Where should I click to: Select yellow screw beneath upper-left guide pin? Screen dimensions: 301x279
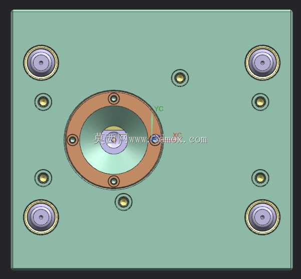pyautogui.click(x=43, y=102)
